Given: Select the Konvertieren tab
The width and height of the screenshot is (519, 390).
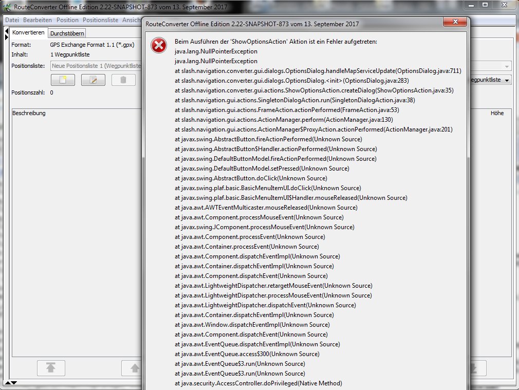Looking at the screenshot, I should coord(28,32).
